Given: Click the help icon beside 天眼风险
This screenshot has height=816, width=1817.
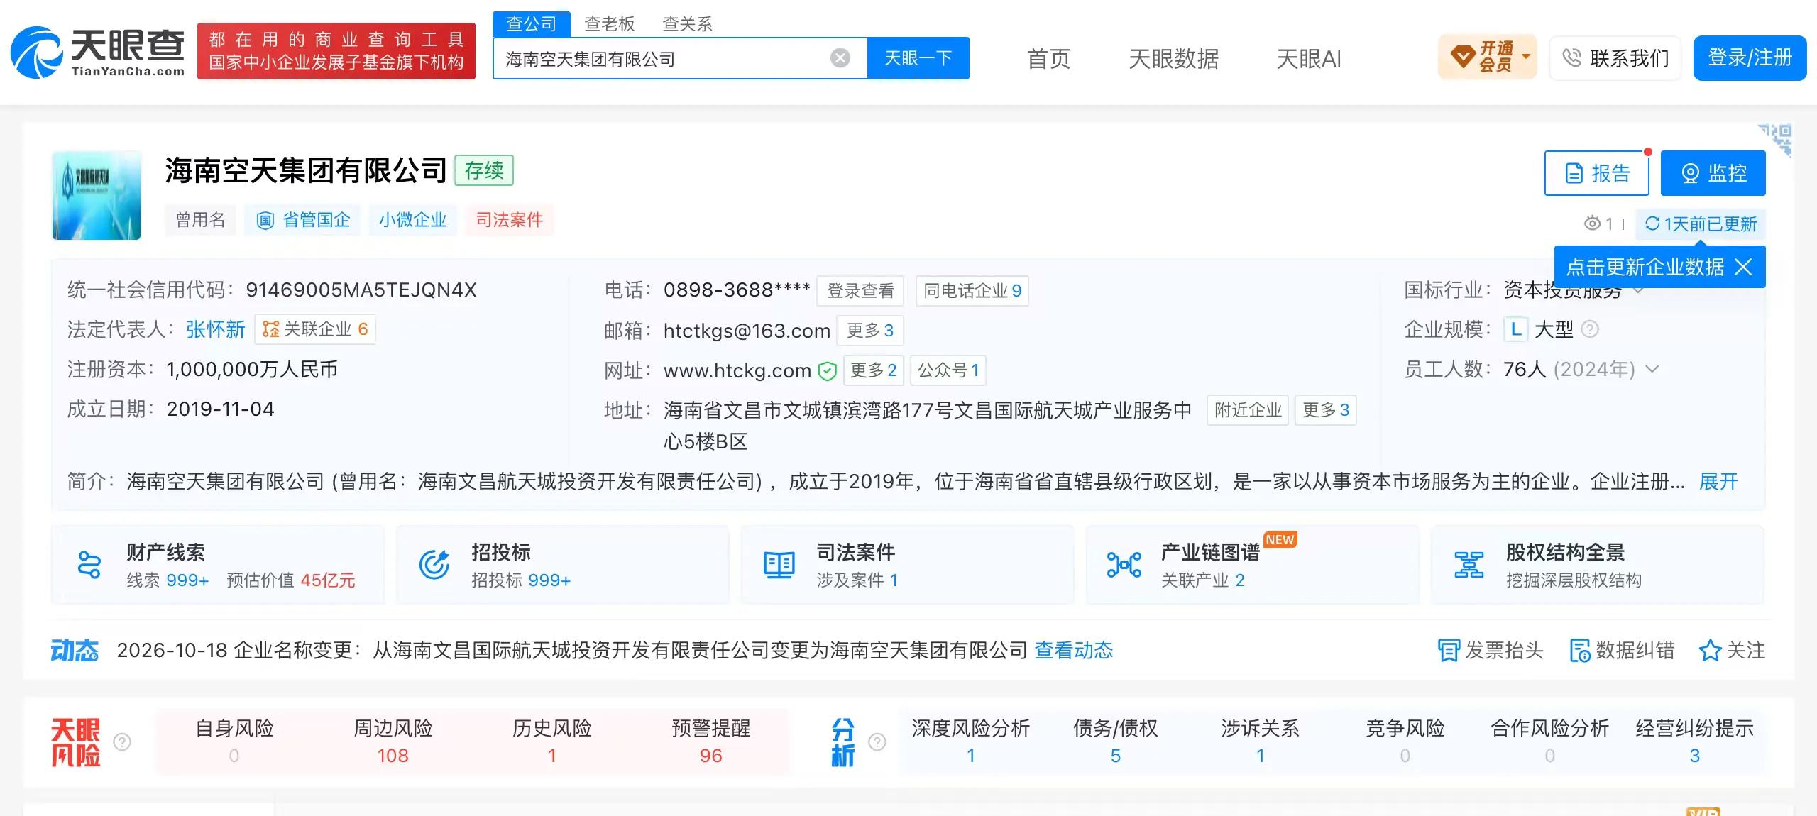Looking at the screenshot, I should (x=122, y=741).
